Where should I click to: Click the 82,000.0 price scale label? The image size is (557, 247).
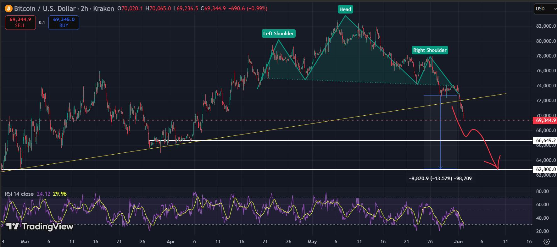(546, 26)
